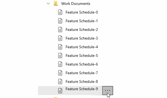The image size is (167, 98).
Task: Select the Work Documents folder label
Action: tap(76, 4)
